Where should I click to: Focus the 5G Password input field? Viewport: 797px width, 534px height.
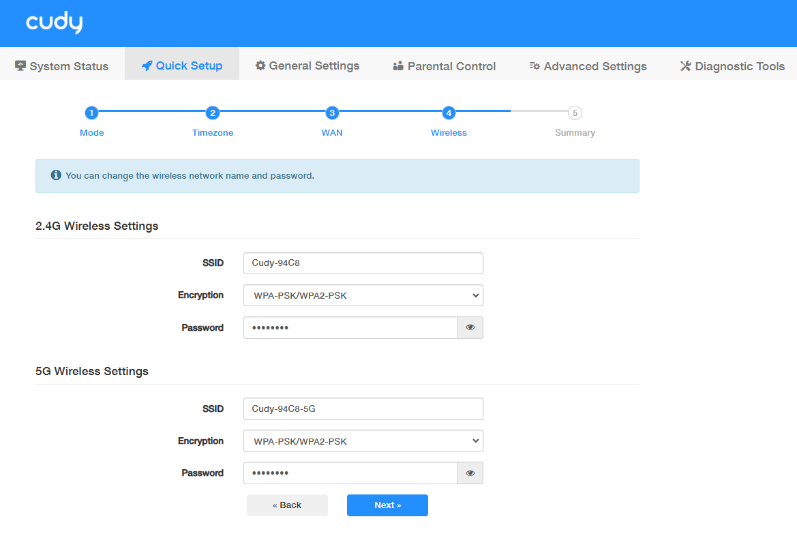pos(350,473)
